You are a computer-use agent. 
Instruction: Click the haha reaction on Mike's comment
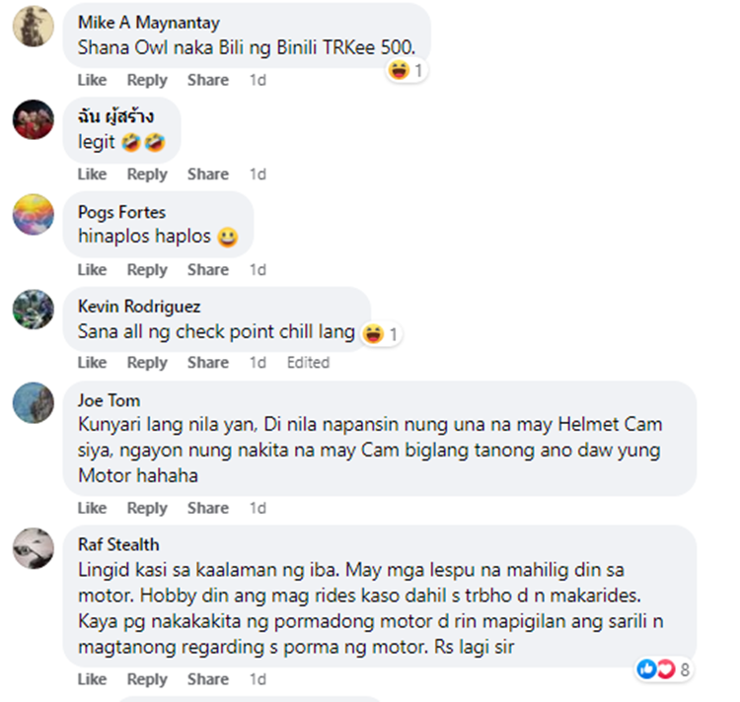407,71
